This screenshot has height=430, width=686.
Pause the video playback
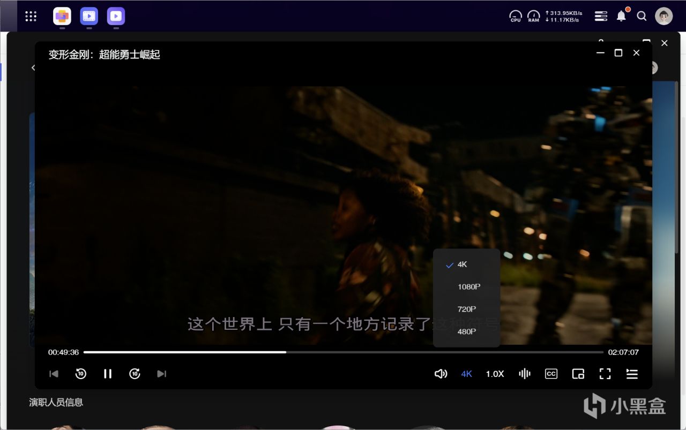108,374
